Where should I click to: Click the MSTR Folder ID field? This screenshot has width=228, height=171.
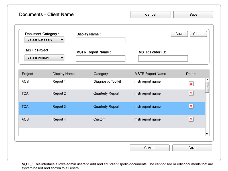[163, 58]
